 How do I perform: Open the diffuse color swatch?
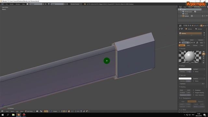pos(185,69)
